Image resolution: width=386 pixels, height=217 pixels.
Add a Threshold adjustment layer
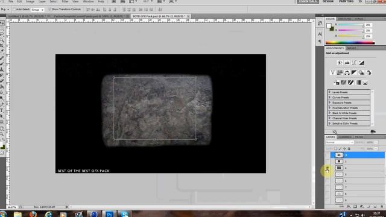tap(350, 83)
